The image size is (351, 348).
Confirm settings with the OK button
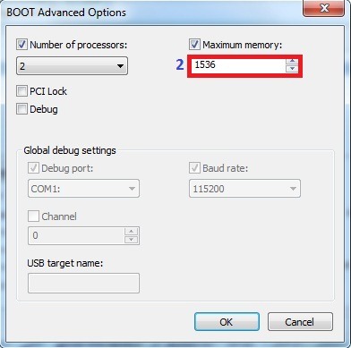tap(227, 321)
